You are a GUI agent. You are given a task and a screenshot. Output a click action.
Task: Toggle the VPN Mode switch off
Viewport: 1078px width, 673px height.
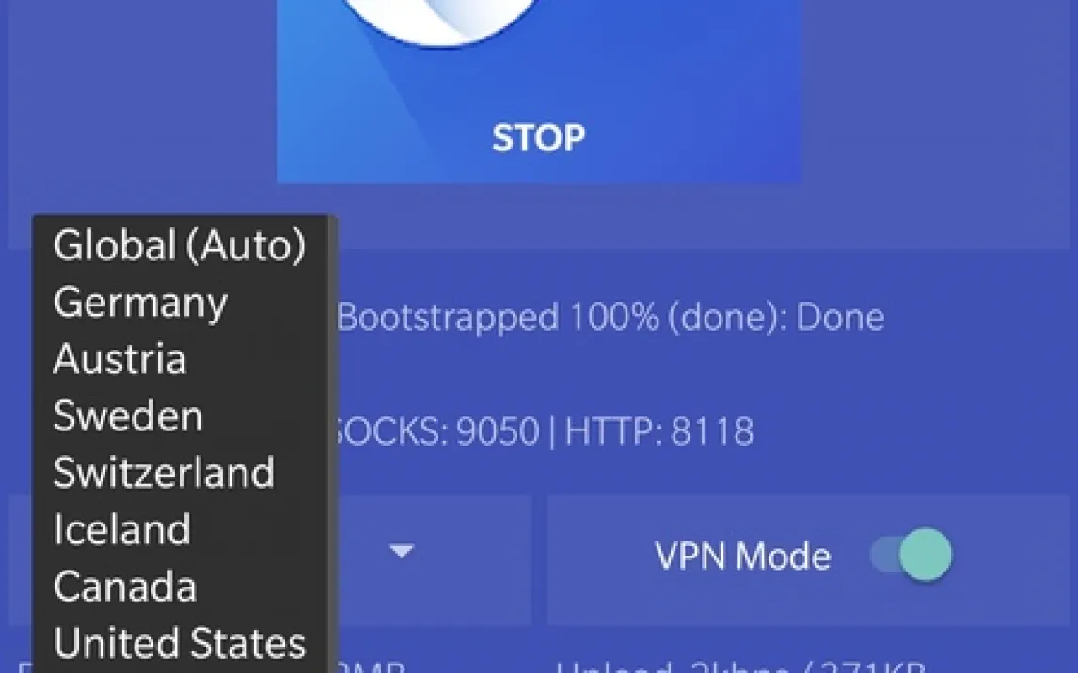pyautogui.click(x=911, y=555)
